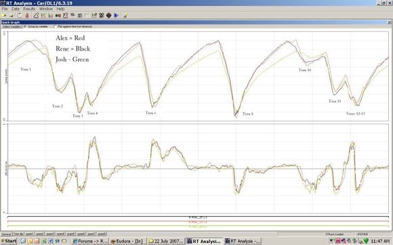Click the dark splatter toolbar icon
The height and width of the screenshot is (245, 393).
pyautogui.click(x=73, y=16)
